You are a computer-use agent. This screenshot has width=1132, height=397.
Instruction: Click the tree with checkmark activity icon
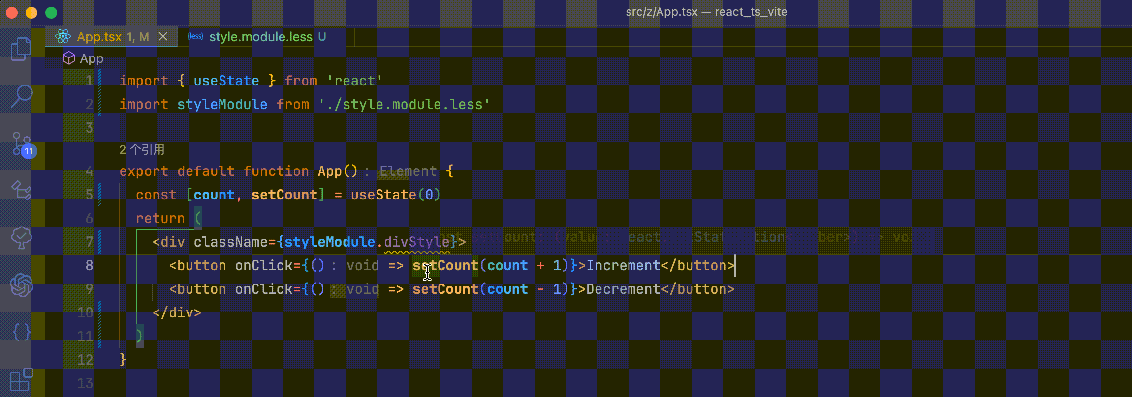click(x=22, y=237)
